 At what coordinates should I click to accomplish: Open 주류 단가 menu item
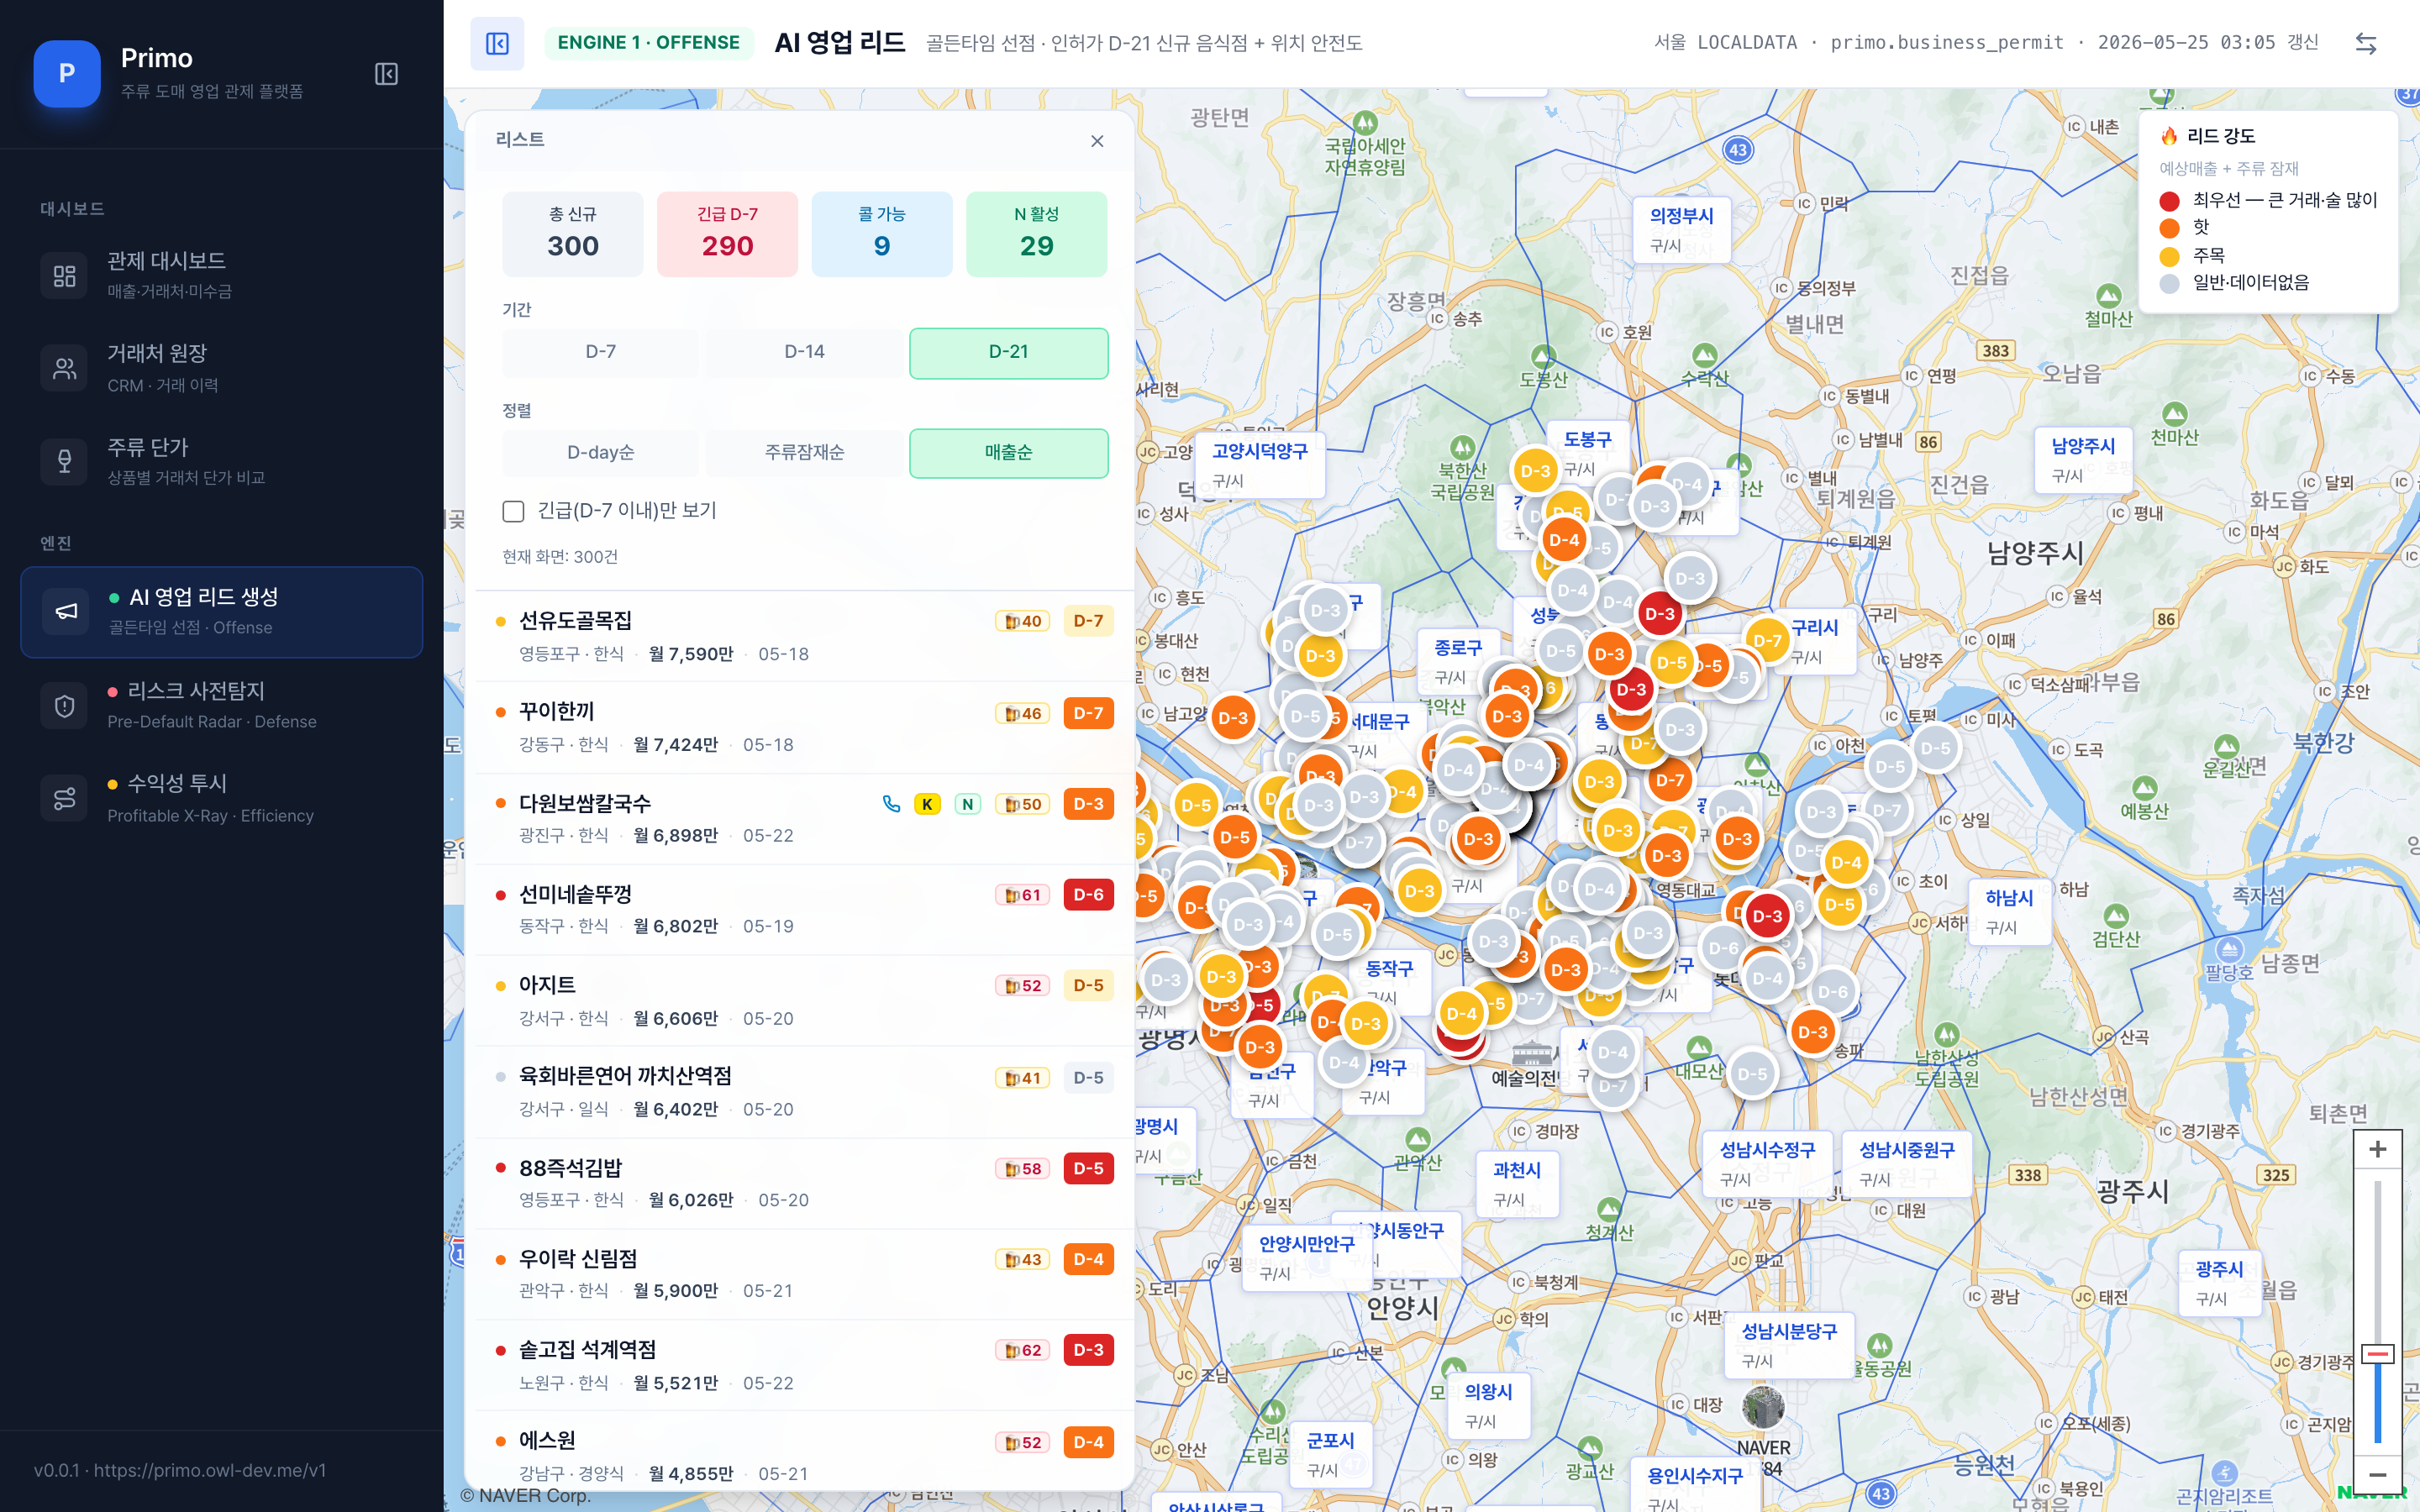(221, 461)
